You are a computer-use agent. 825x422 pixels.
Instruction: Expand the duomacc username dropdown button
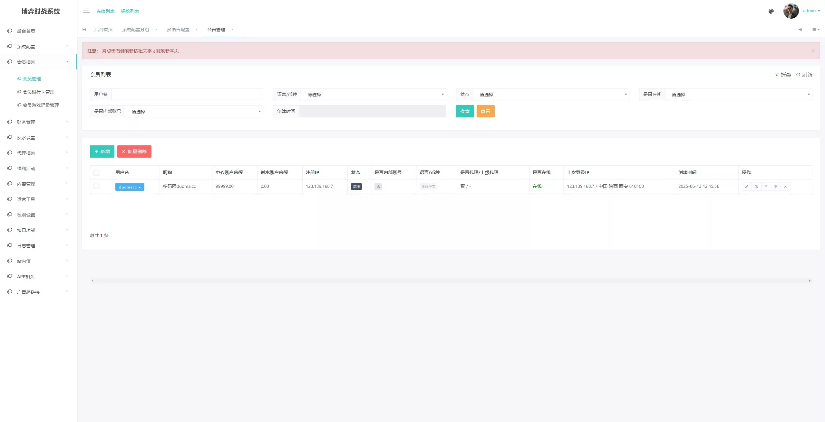coord(130,187)
